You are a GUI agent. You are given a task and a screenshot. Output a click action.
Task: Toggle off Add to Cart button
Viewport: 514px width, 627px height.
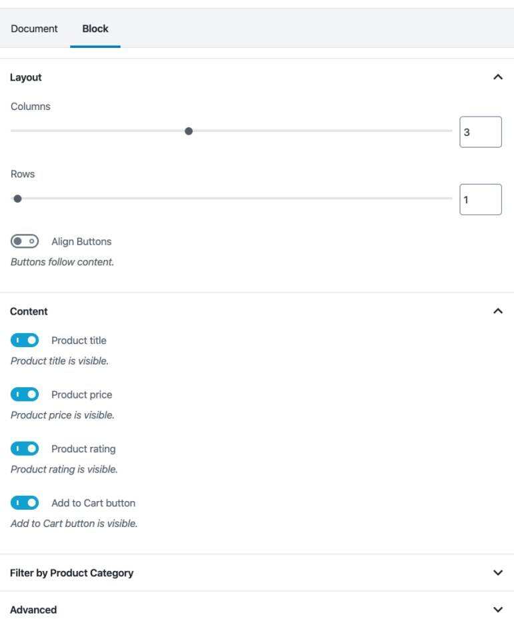(25, 502)
